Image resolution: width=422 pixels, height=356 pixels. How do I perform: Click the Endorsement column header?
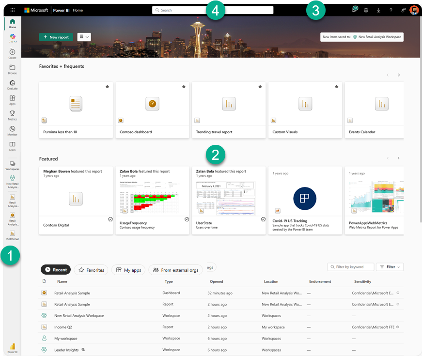[x=320, y=281]
